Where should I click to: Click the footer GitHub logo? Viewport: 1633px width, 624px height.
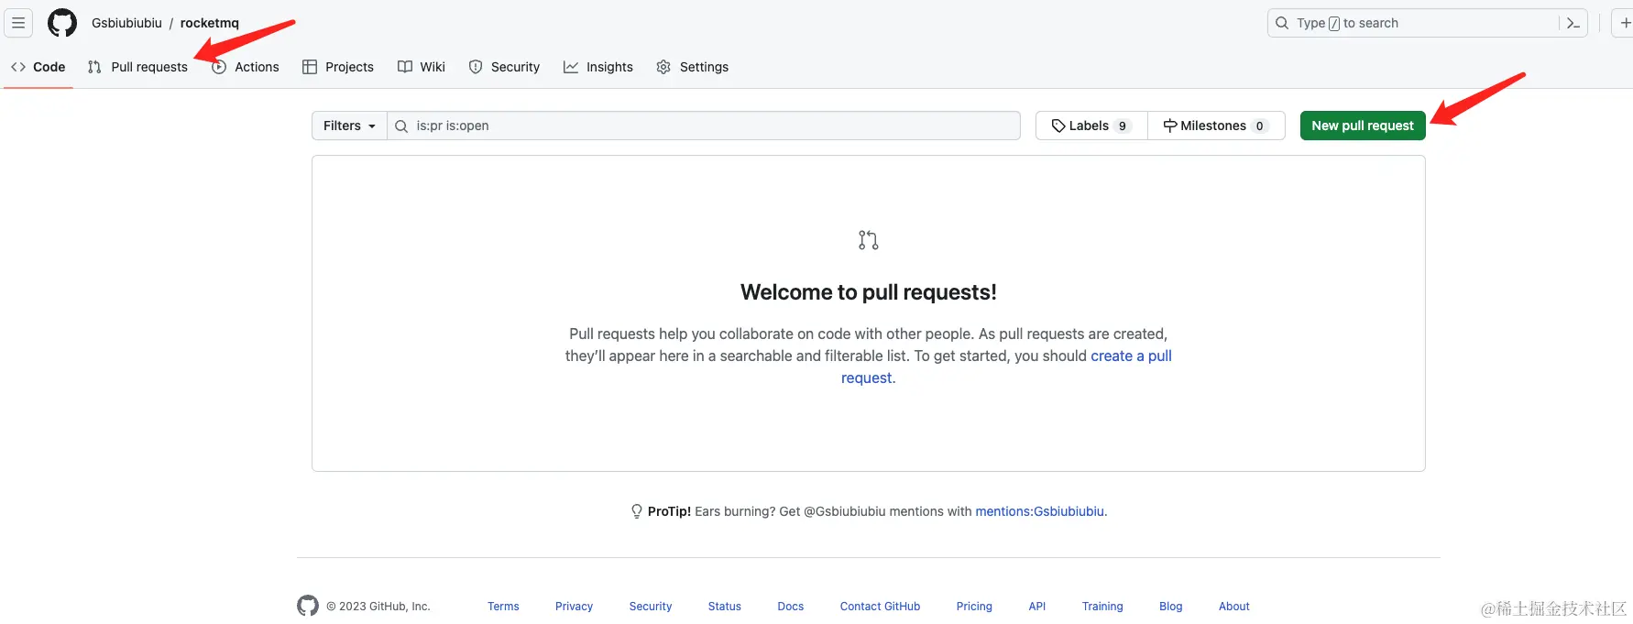tap(308, 606)
